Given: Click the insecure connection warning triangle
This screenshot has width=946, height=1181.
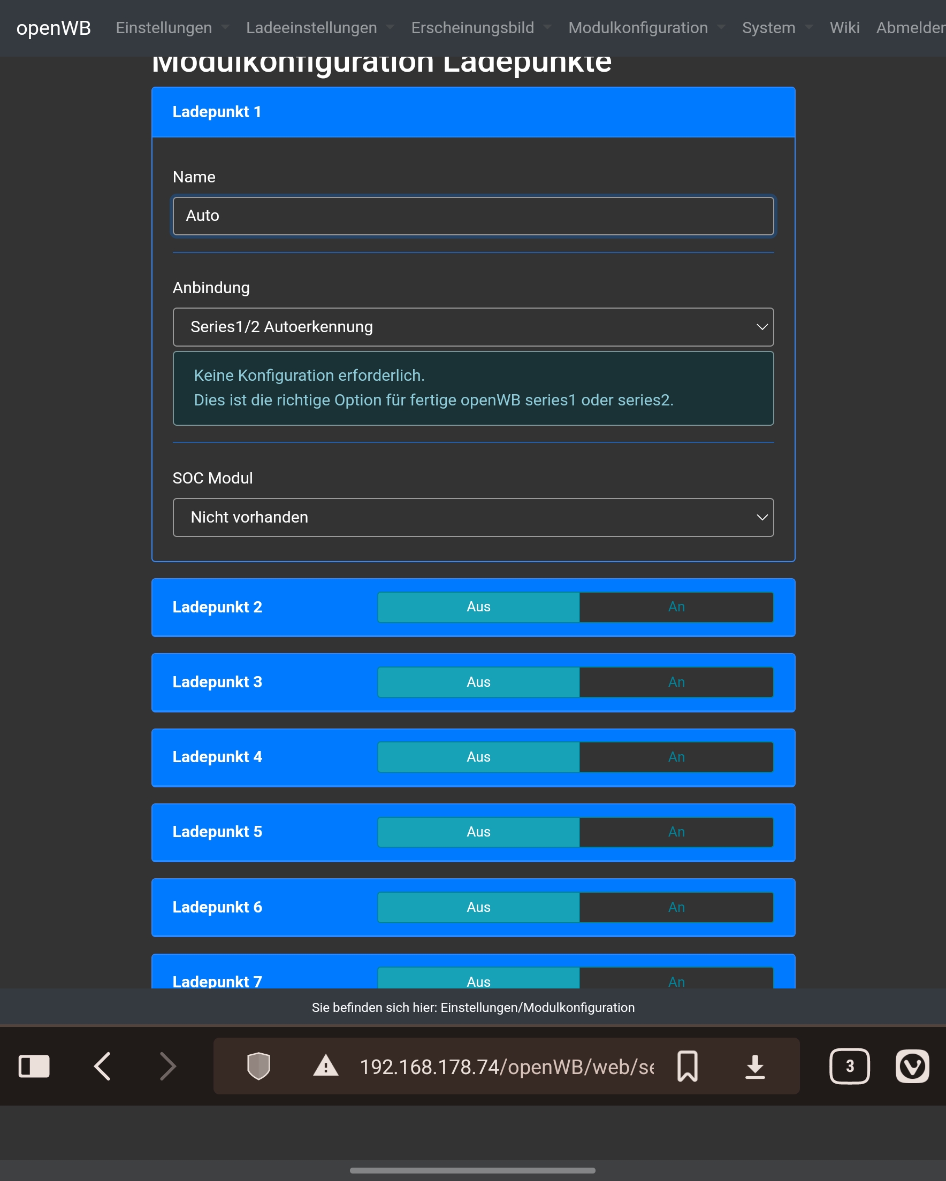Looking at the screenshot, I should (325, 1066).
